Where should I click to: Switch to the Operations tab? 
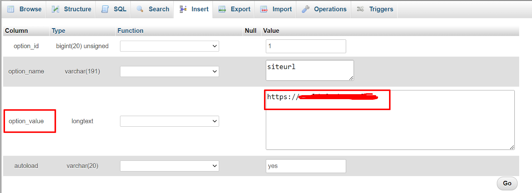(330, 9)
